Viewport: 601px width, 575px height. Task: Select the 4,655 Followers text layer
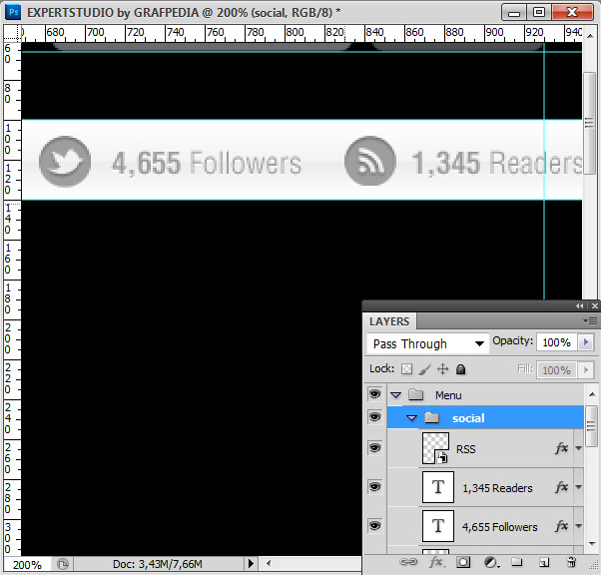pos(499,527)
